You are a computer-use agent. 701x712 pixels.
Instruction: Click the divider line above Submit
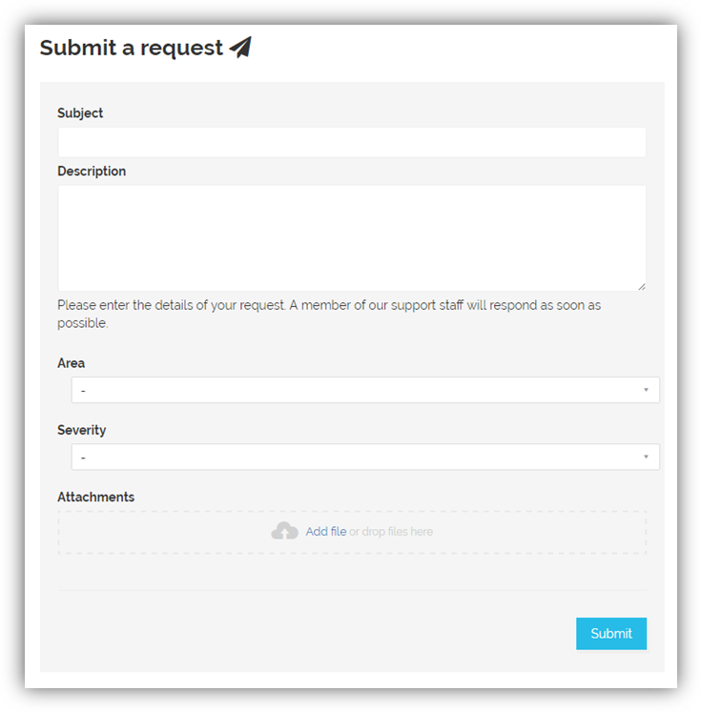pyautogui.click(x=351, y=590)
